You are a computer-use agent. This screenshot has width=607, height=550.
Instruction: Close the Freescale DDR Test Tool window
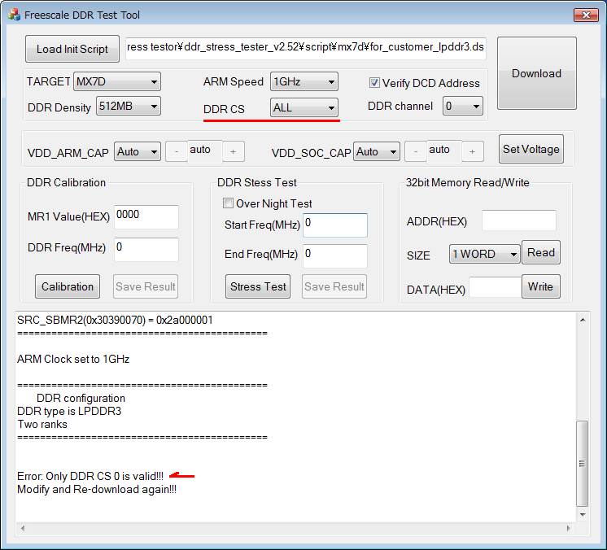tap(586, 15)
